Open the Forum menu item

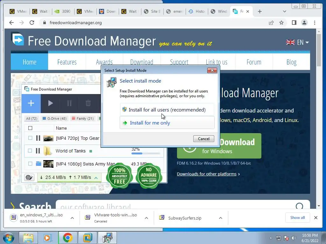pos(254,62)
